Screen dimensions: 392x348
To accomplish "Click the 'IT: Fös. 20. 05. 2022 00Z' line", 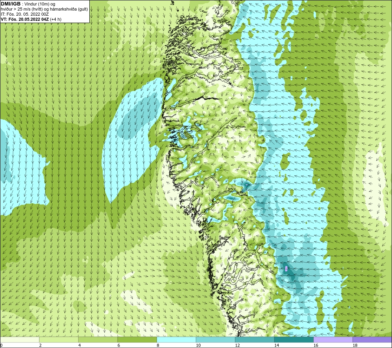I will coord(25,14).
